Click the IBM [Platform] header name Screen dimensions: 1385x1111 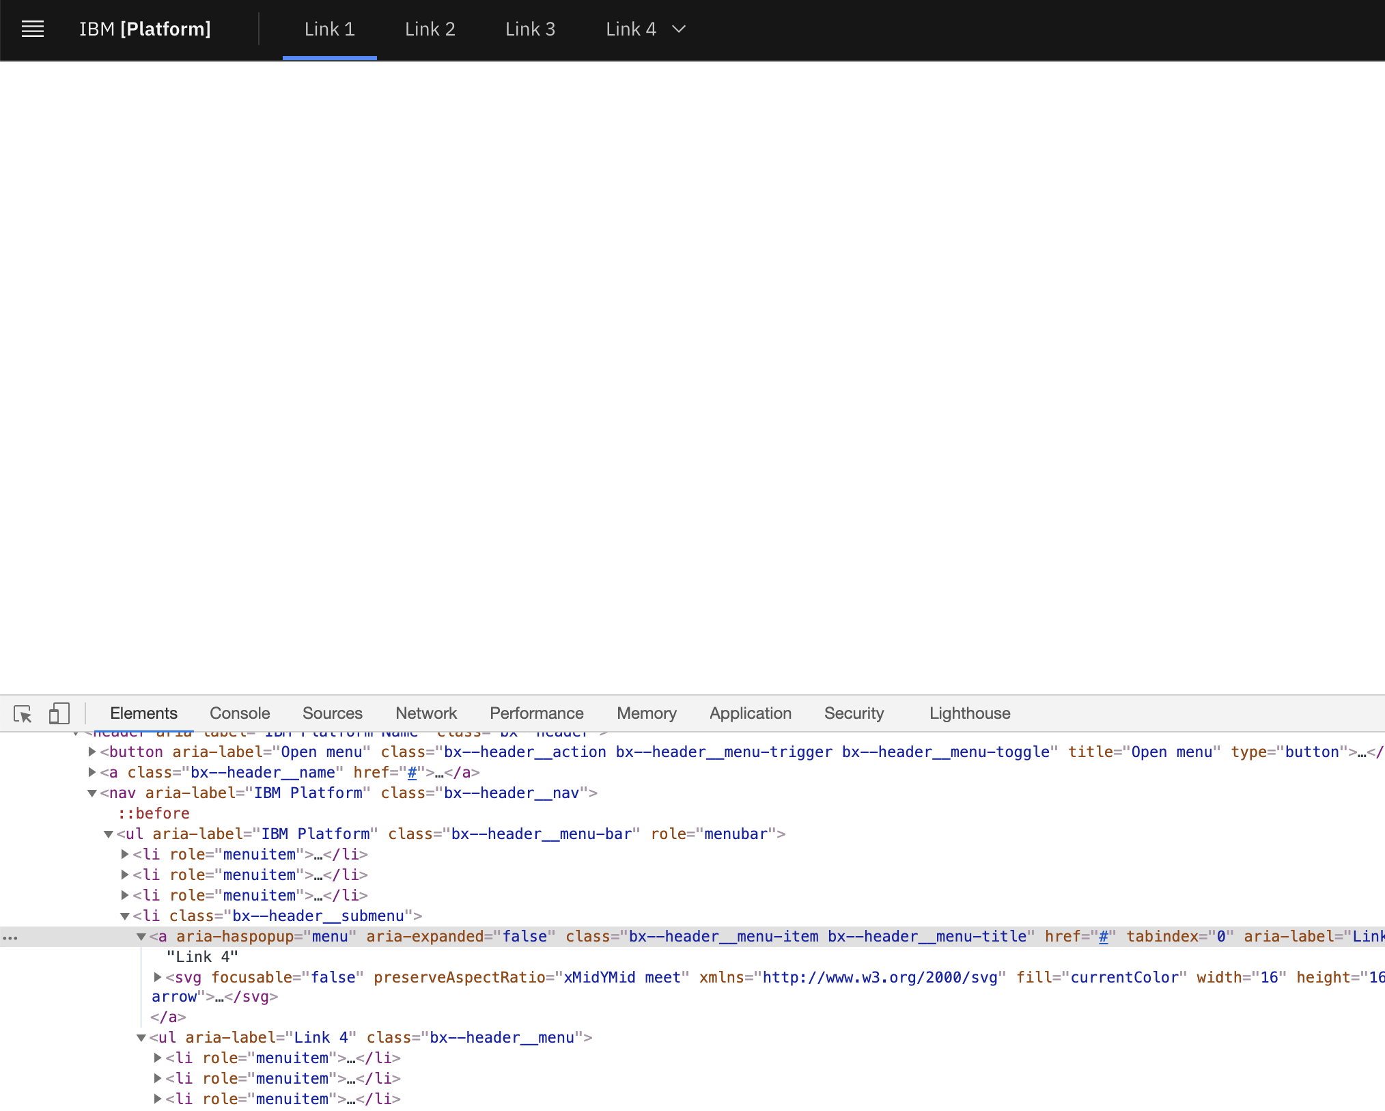145,29
